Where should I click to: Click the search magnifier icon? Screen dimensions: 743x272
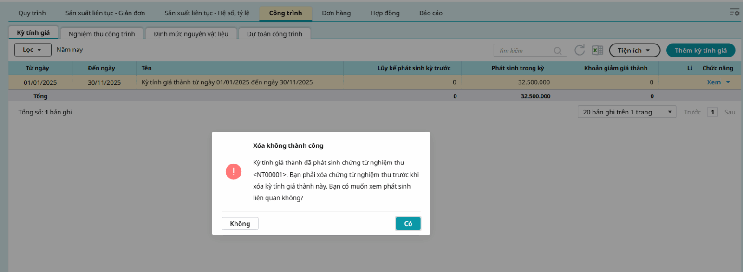coord(558,51)
